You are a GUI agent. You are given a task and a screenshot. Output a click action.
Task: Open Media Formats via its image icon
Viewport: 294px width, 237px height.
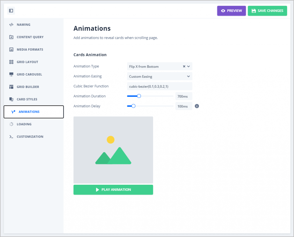coord(11,49)
